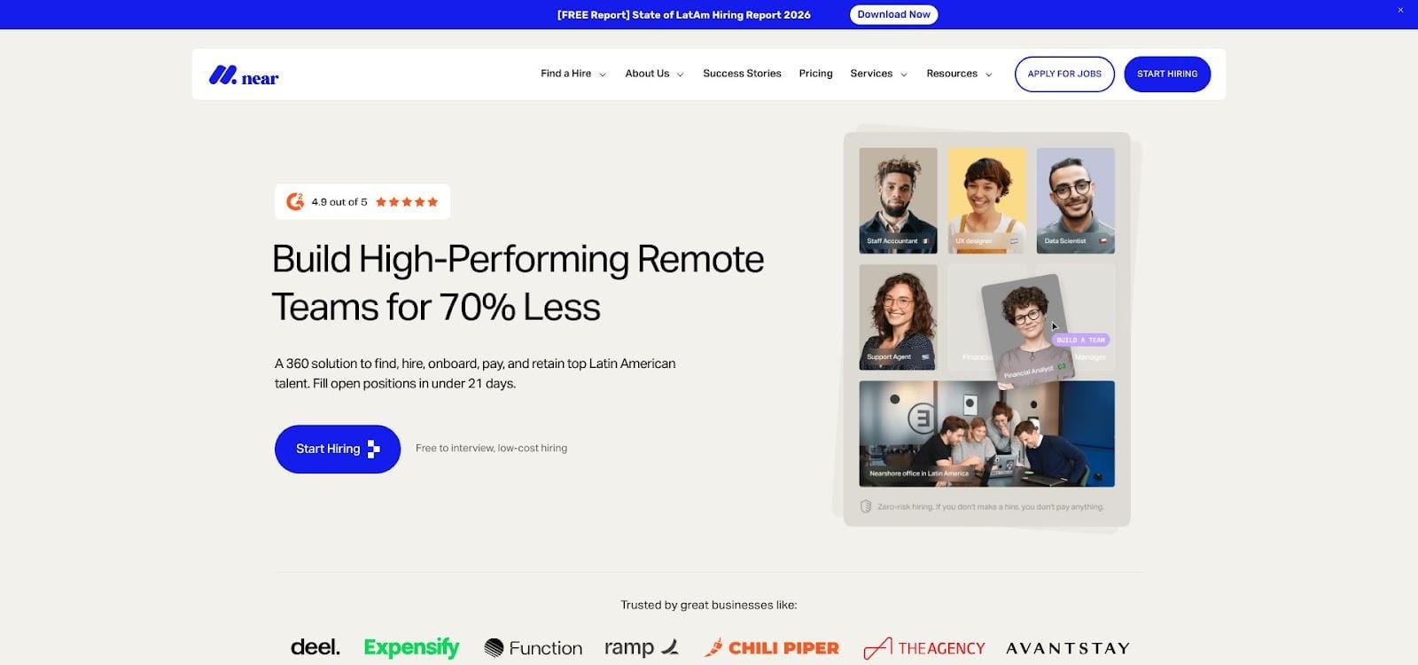
Task: Click the Near logo in header
Action: pos(244,75)
